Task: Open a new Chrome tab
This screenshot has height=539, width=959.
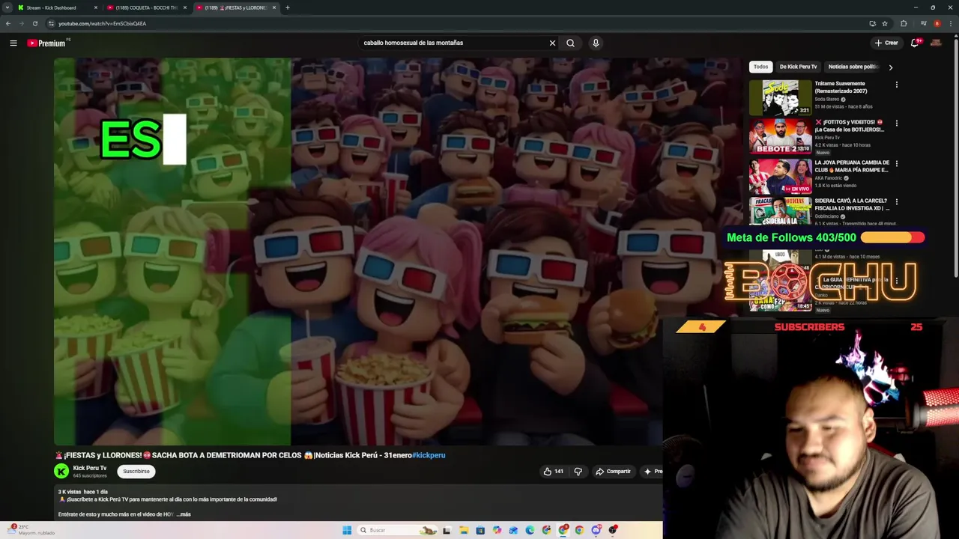Action: pos(288,7)
